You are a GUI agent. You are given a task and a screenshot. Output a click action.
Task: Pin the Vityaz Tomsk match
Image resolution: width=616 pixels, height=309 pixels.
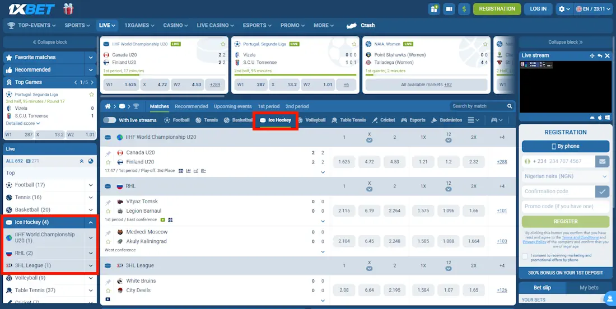108,202
